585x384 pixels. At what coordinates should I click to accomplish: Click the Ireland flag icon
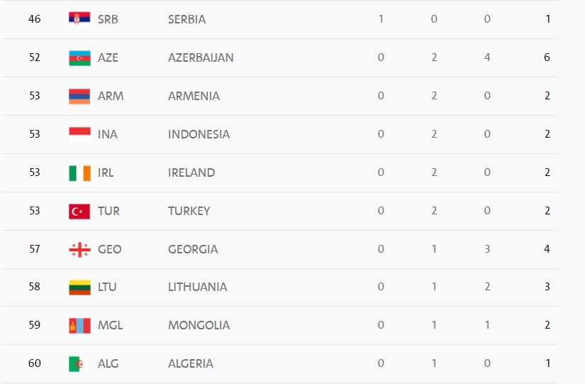(79, 172)
